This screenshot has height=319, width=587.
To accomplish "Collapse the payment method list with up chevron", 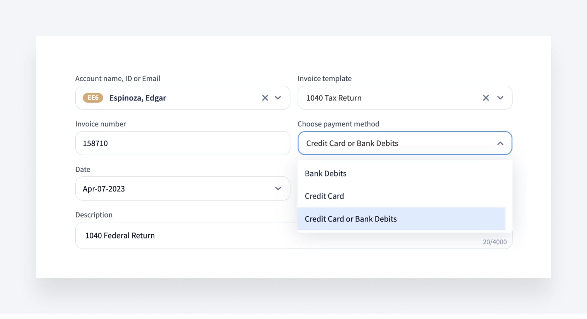I will pos(500,143).
